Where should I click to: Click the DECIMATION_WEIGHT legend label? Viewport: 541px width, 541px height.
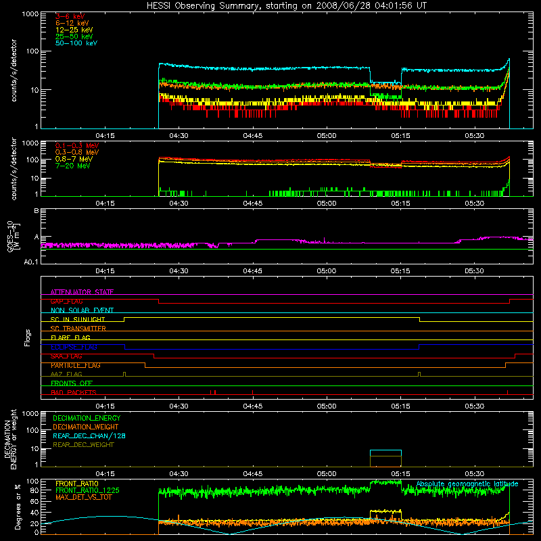pyautogui.click(x=86, y=427)
